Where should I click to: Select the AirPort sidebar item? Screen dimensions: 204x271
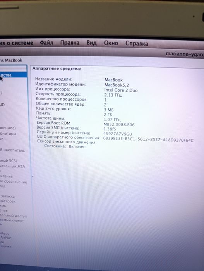coord(6,238)
